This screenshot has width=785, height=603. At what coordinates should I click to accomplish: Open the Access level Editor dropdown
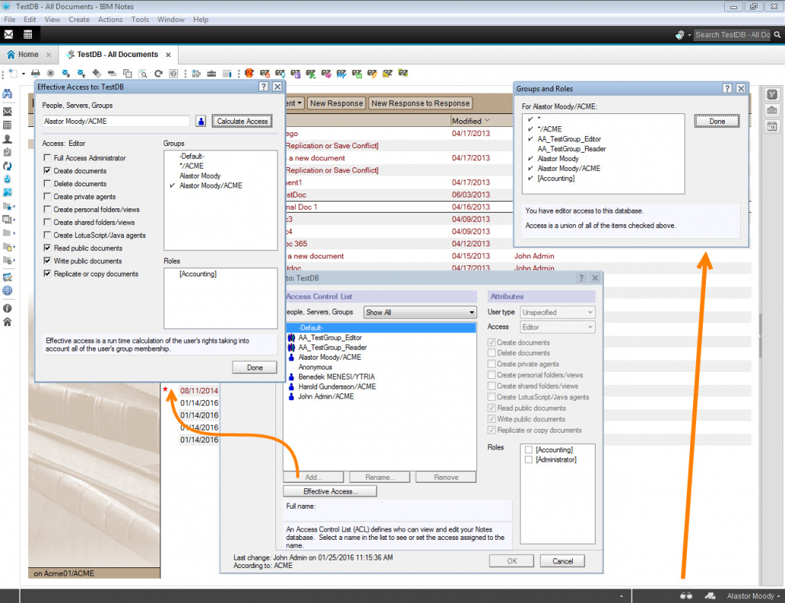coord(558,327)
